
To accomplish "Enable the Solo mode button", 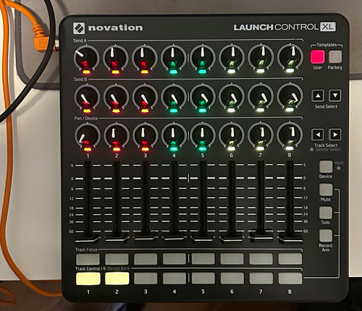I will click(326, 213).
